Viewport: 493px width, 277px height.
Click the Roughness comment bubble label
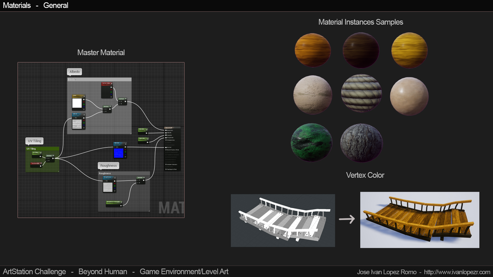click(x=108, y=166)
